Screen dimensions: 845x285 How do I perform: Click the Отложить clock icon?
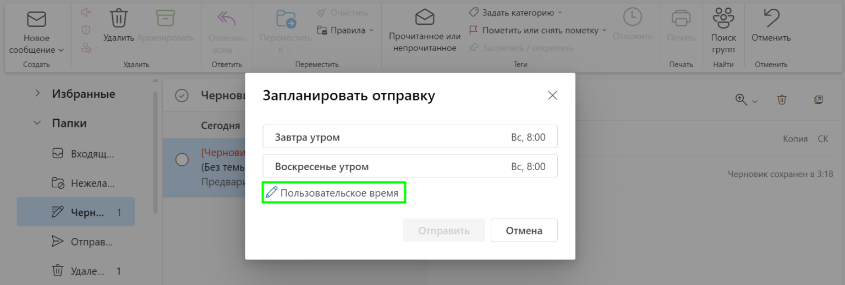click(633, 18)
